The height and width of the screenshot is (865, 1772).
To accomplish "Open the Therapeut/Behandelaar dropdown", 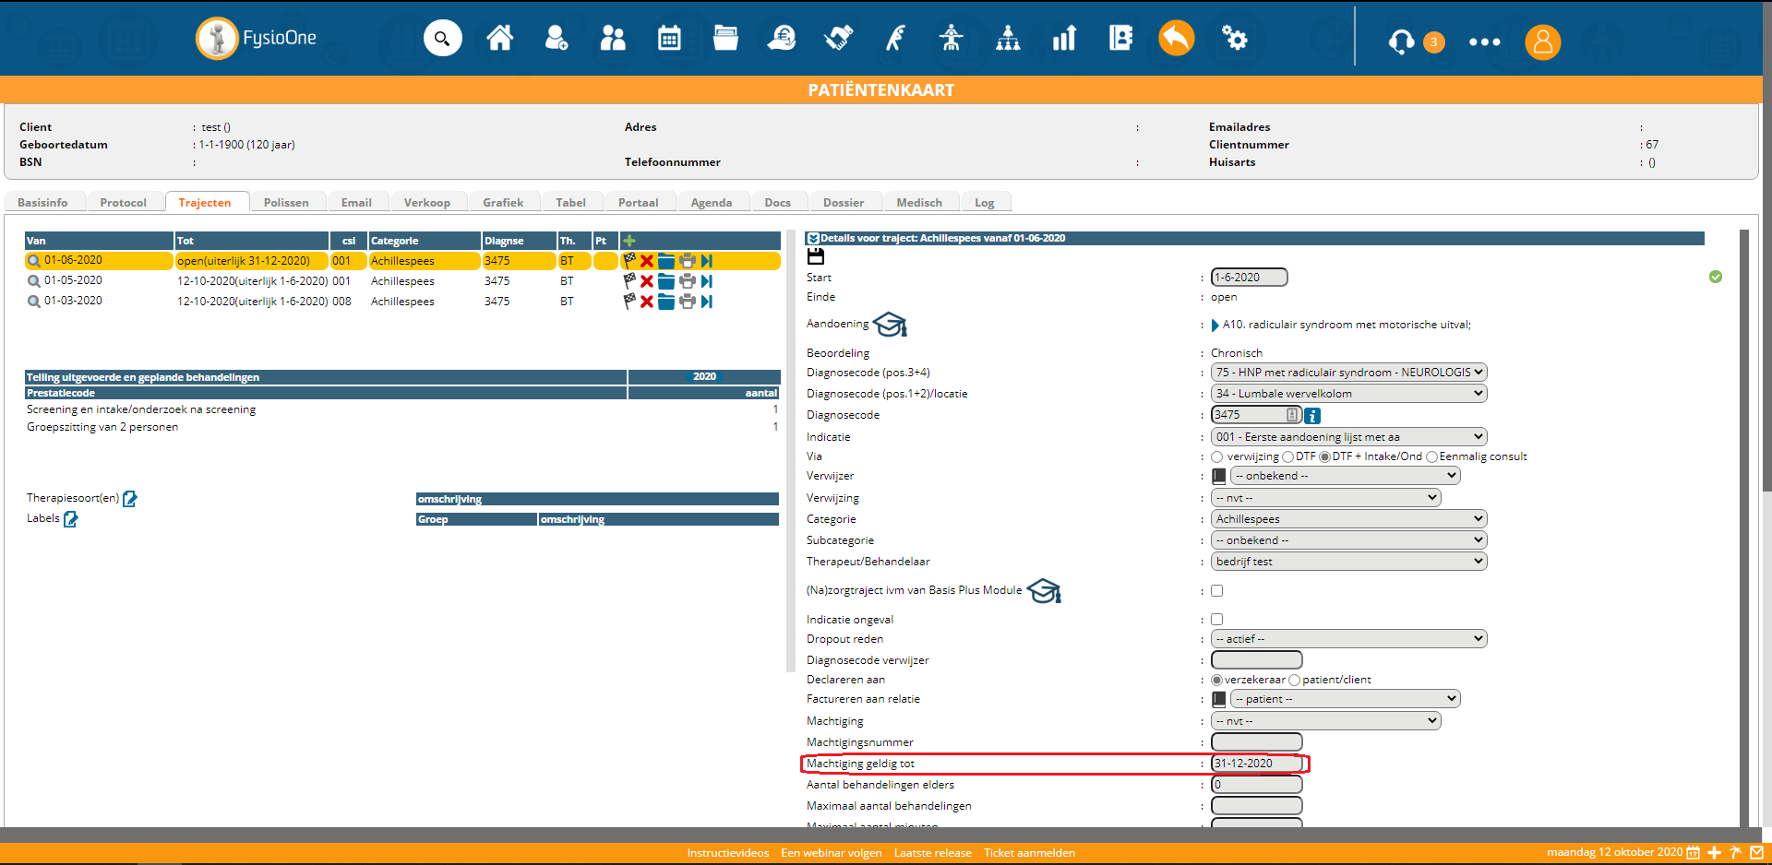I will (x=1348, y=562).
